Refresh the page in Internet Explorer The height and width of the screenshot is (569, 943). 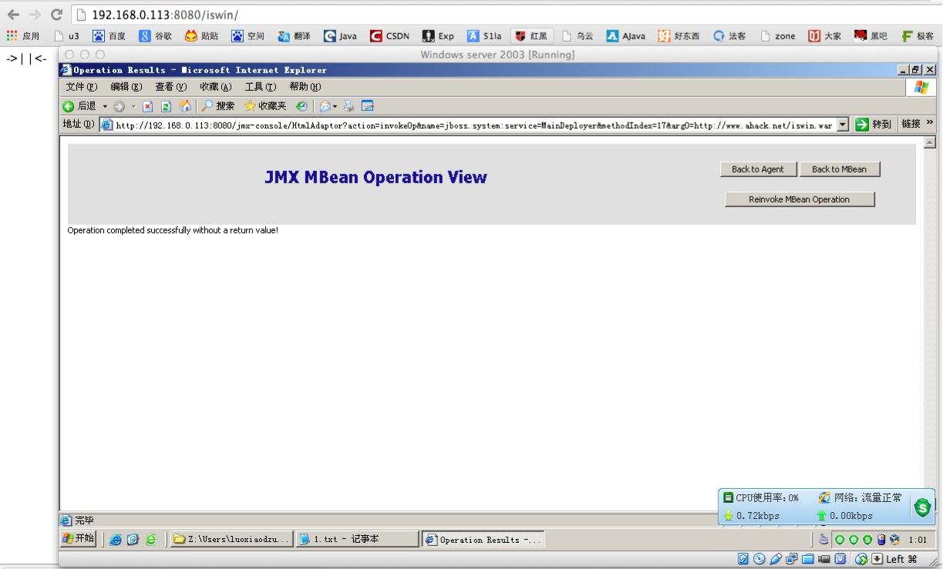tap(166, 106)
